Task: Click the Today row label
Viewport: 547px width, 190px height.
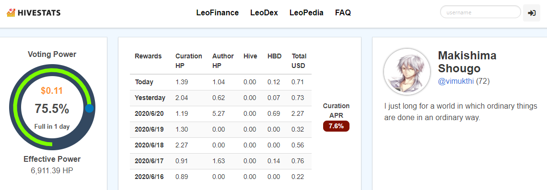Action: [x=144, y=82]
